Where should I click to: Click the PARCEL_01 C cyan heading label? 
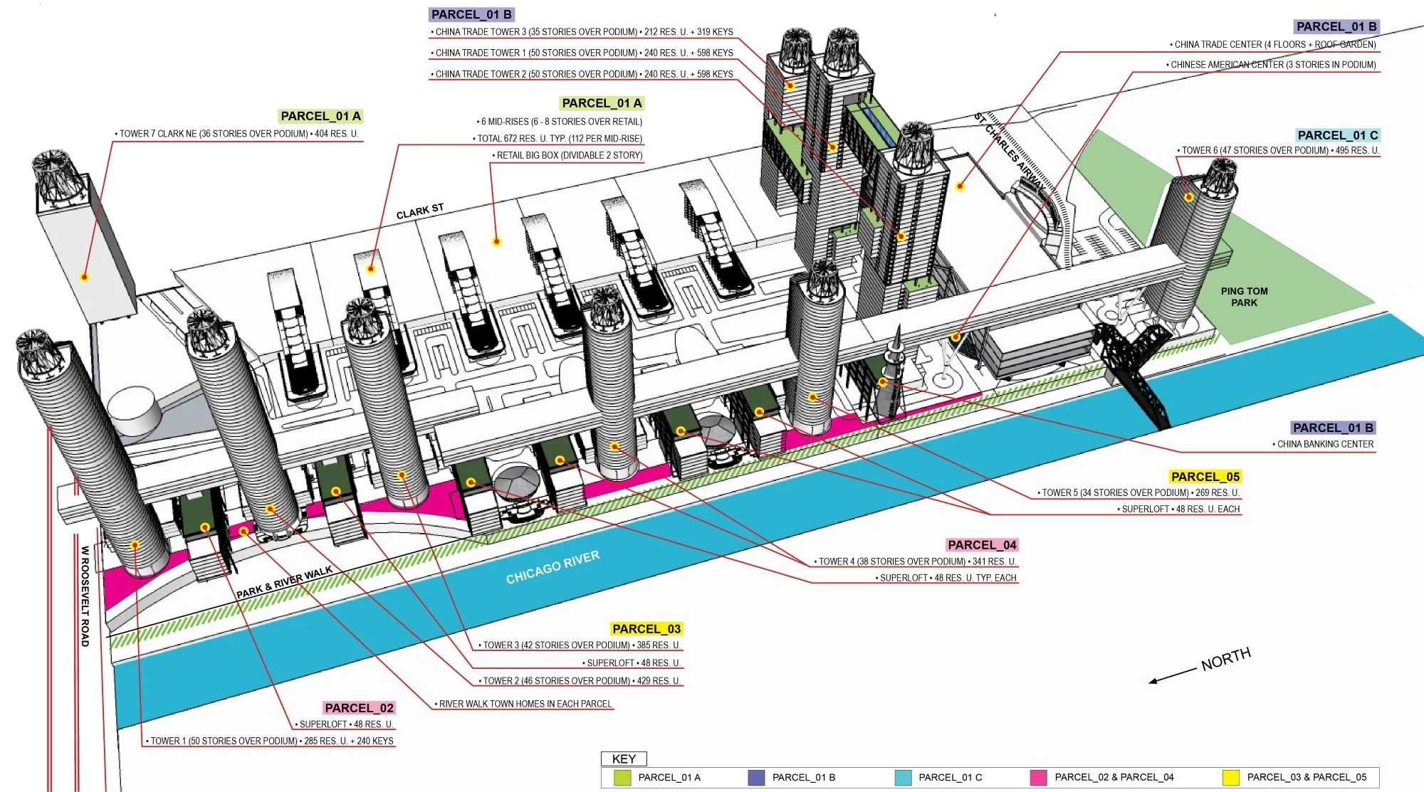click(1337, 134)
